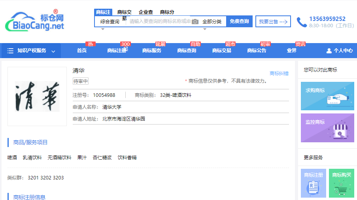Expand the 综合查询 dropdown
This screenshot has height=200, width=357.
pyautogui.click(x=110, y=22)
